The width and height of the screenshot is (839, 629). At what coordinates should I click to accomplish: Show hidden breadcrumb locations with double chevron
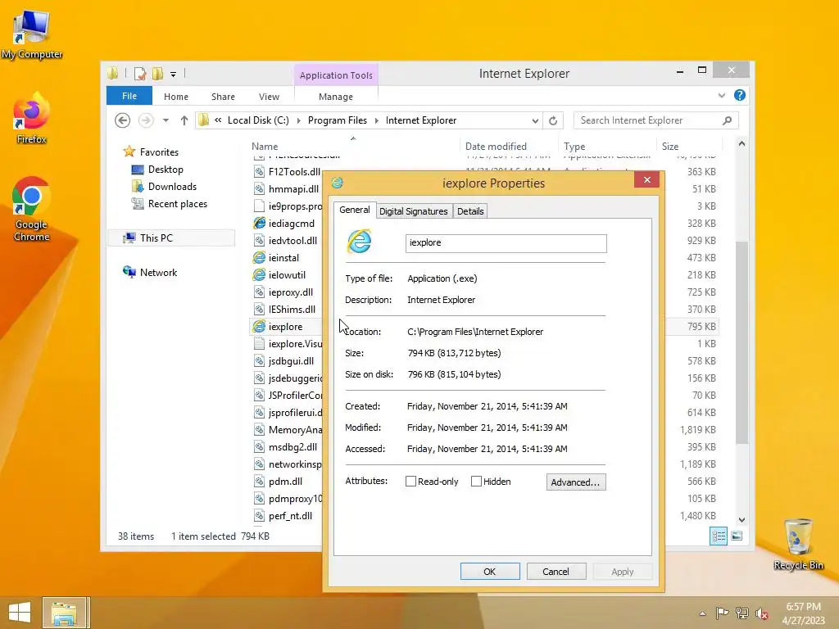click(218, 120)
